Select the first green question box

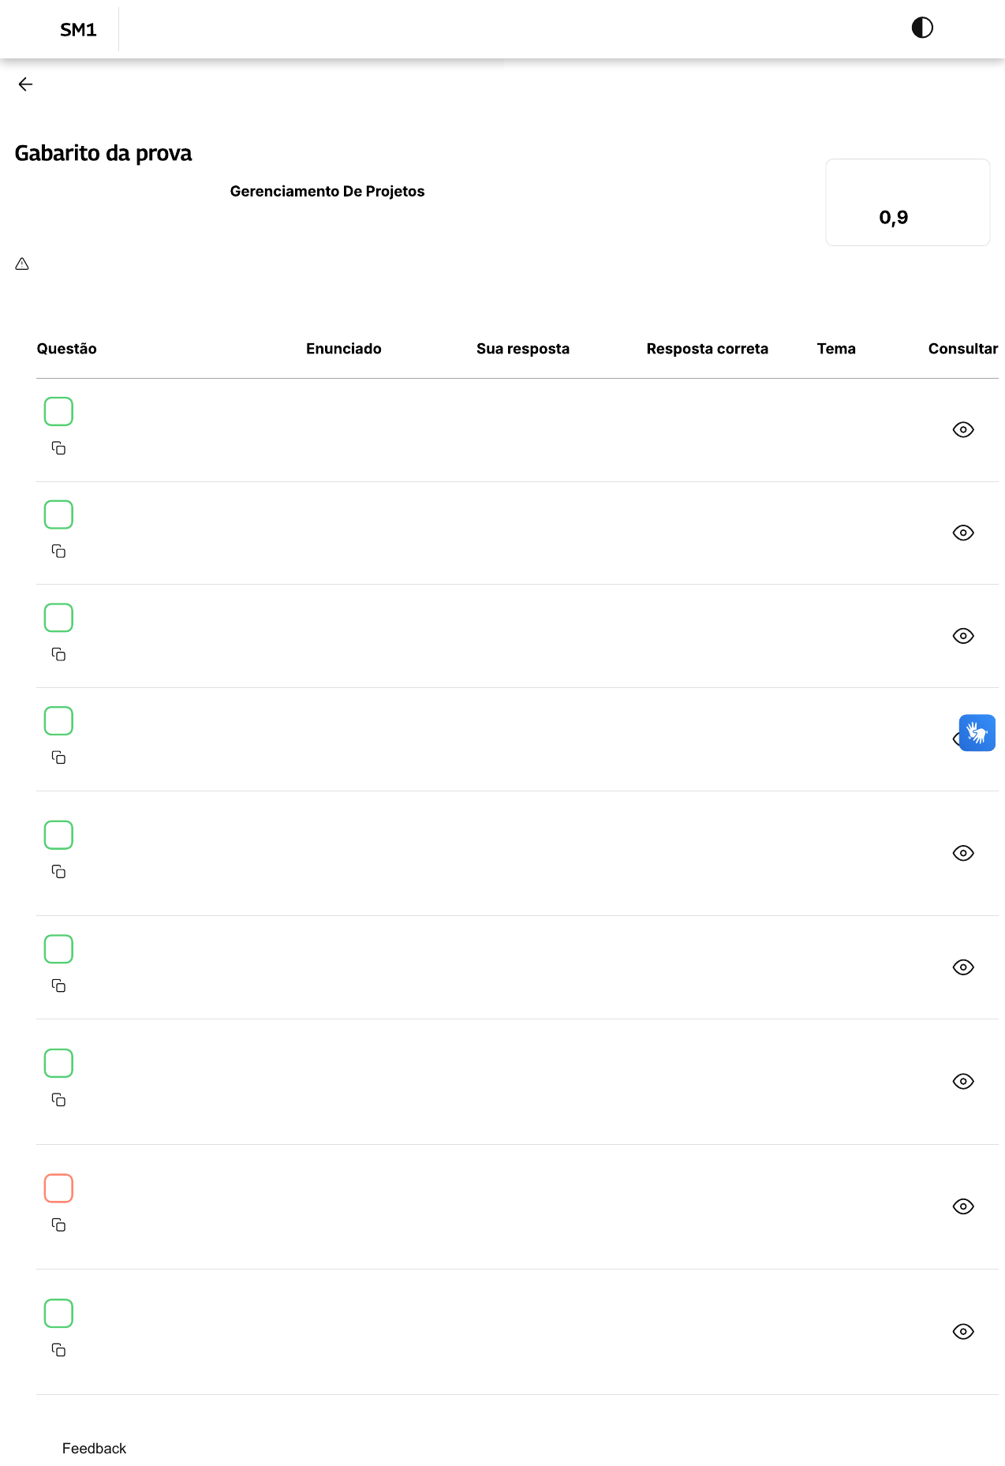pos(58,412)
